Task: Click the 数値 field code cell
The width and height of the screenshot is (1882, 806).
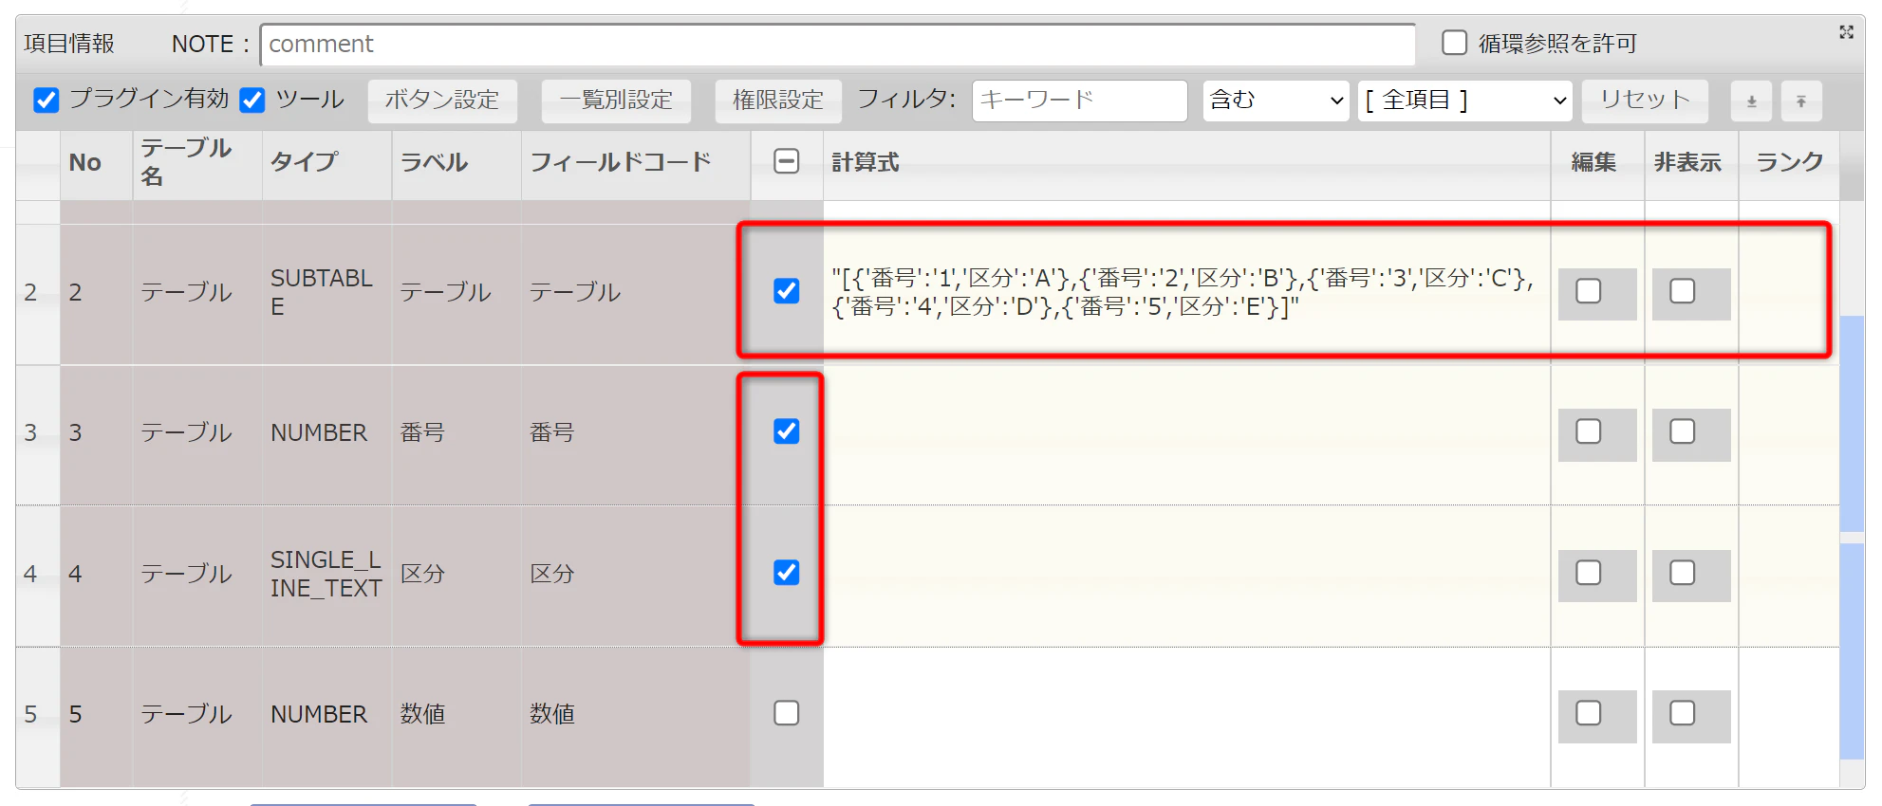Action: pyautogui.click(x=635, y=715)
